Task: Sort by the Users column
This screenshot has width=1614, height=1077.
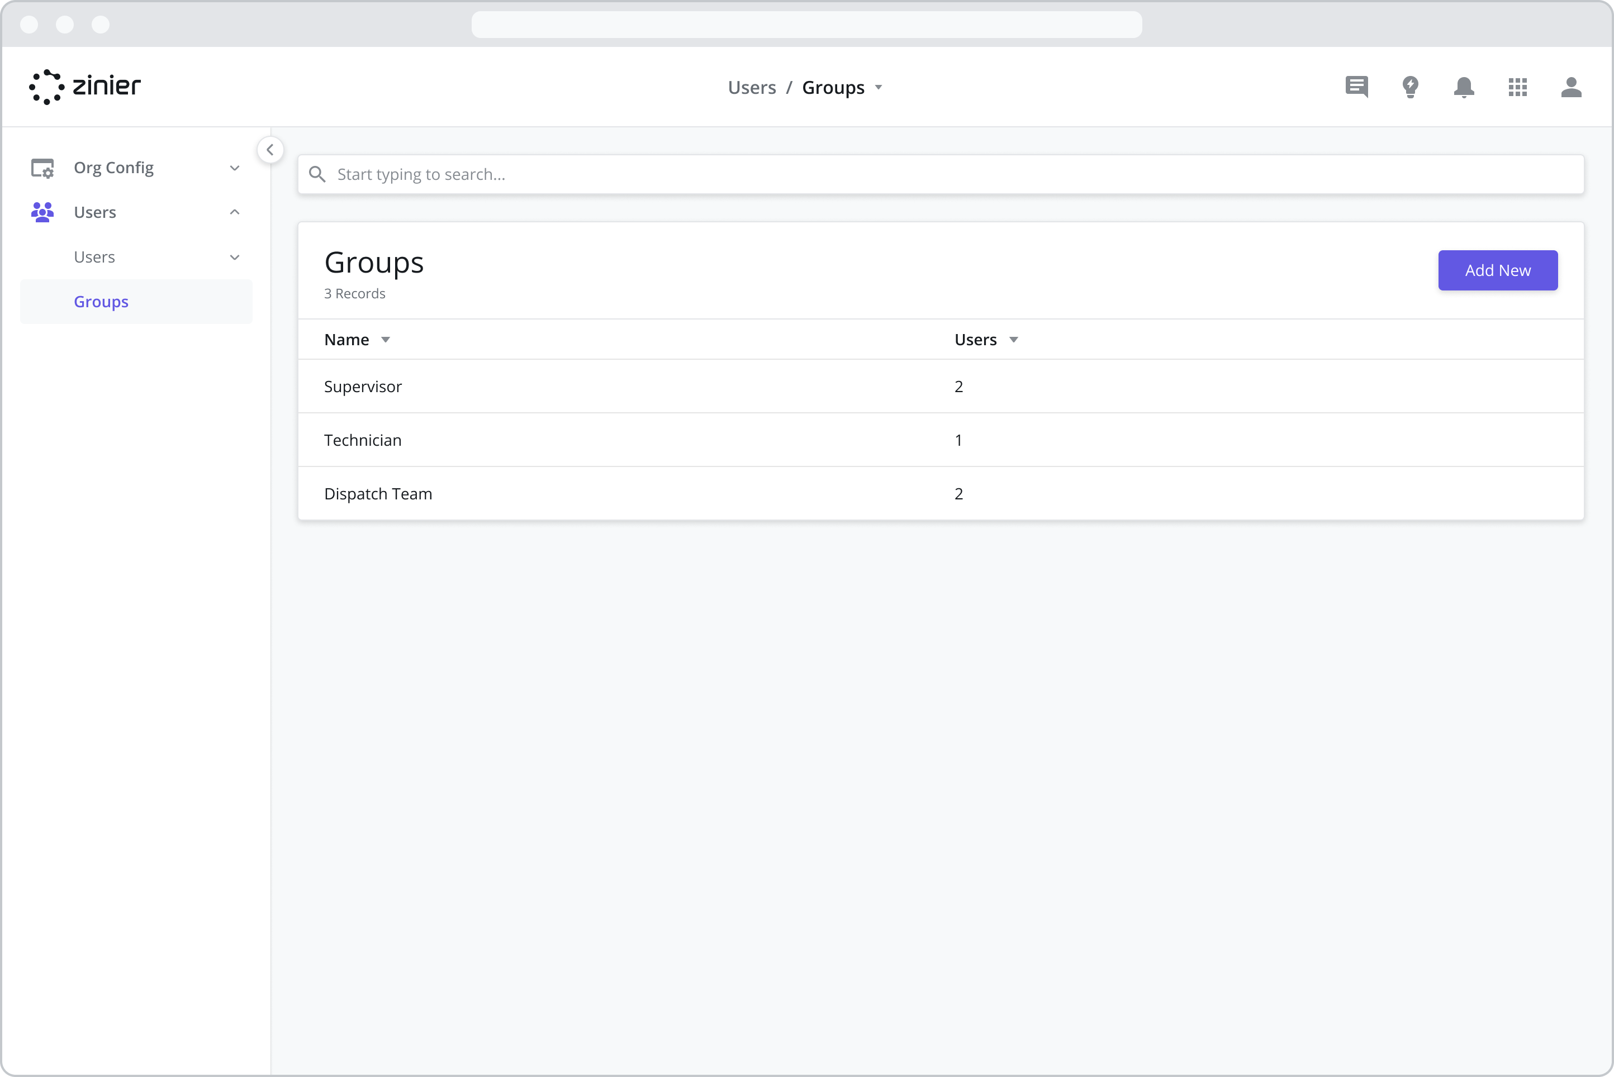Action: click(x=1014, y=339)
